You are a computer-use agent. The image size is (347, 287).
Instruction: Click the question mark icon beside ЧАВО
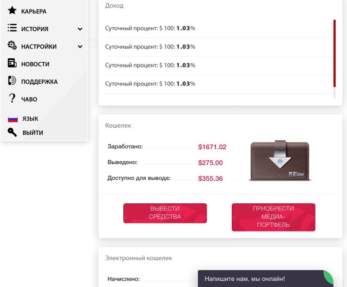(x=12, y=98)
